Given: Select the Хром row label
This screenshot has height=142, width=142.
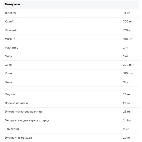Looking at the screenshot, I should [x=9, y=74].
